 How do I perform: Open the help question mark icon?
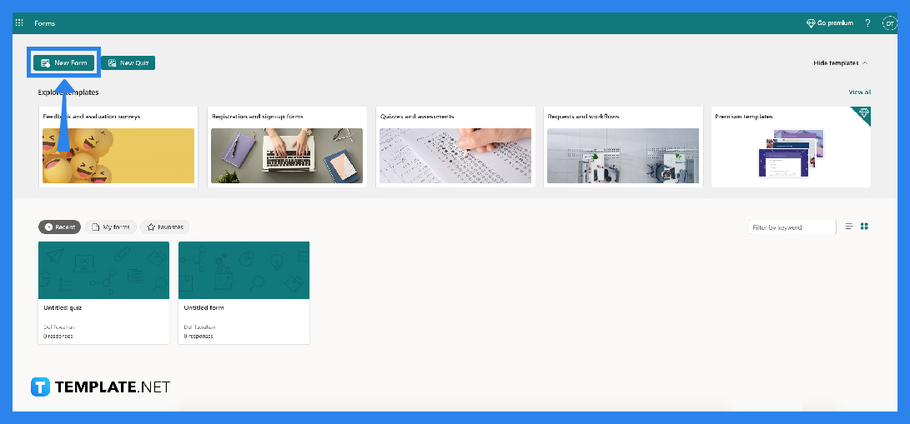coord(867,23)
